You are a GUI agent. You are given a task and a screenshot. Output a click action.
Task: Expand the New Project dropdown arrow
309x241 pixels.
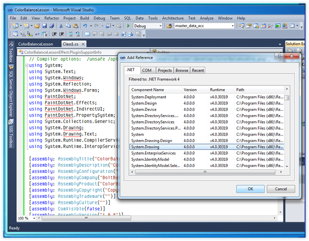point(21,26)
